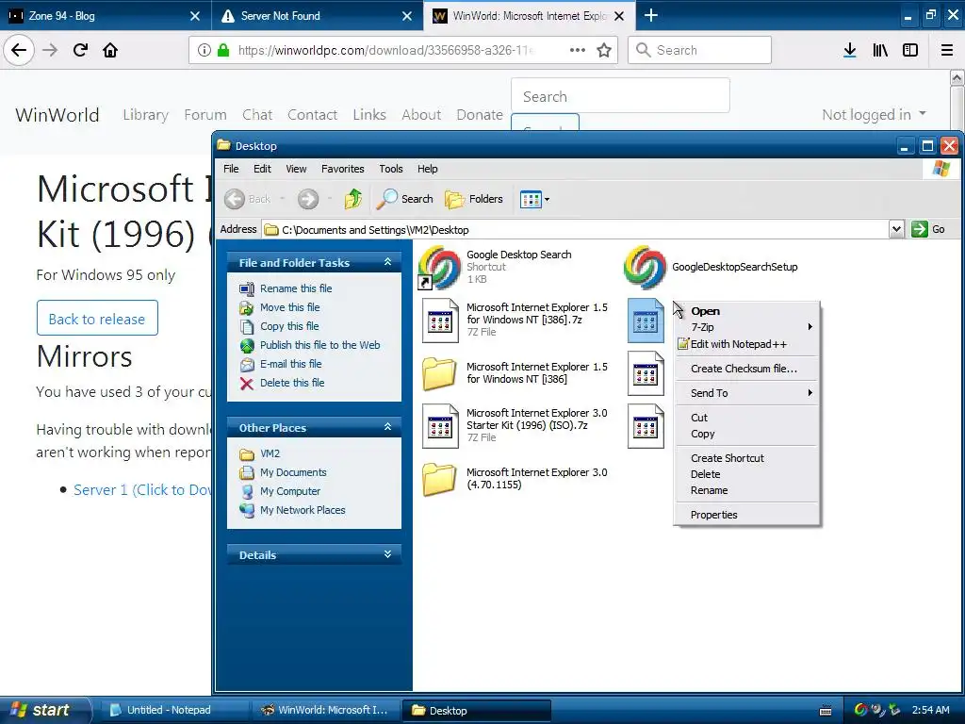Open the Explorer Favorites menu
The image size is (965, 724).
click(x=342, y=169)
